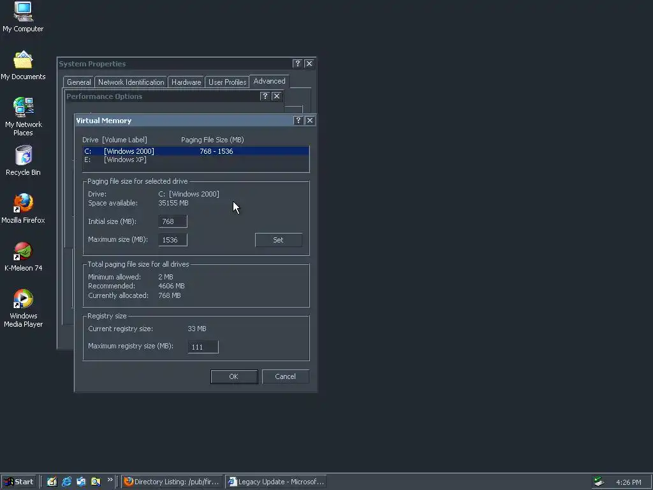653x490 pixels.
Task: Switch to Directory Listing Firefox taskbar button
Action: (172, 482)
